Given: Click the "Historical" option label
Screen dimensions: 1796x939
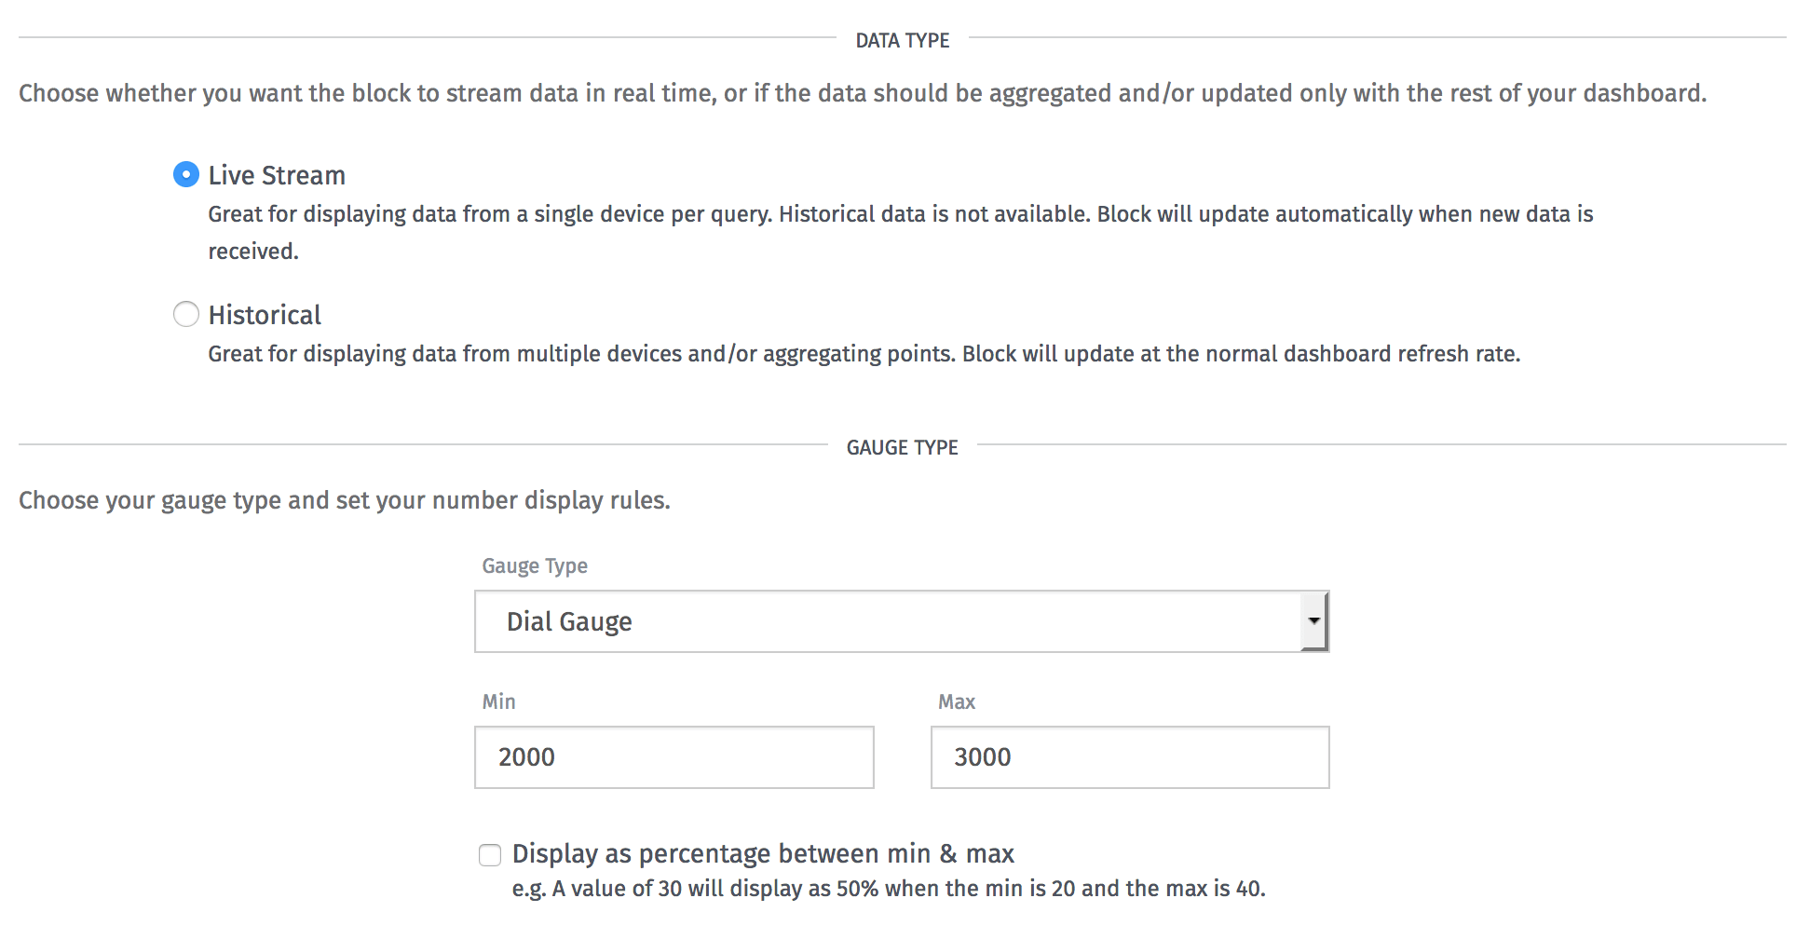Looking at the screenshot, I should (265, 315).
